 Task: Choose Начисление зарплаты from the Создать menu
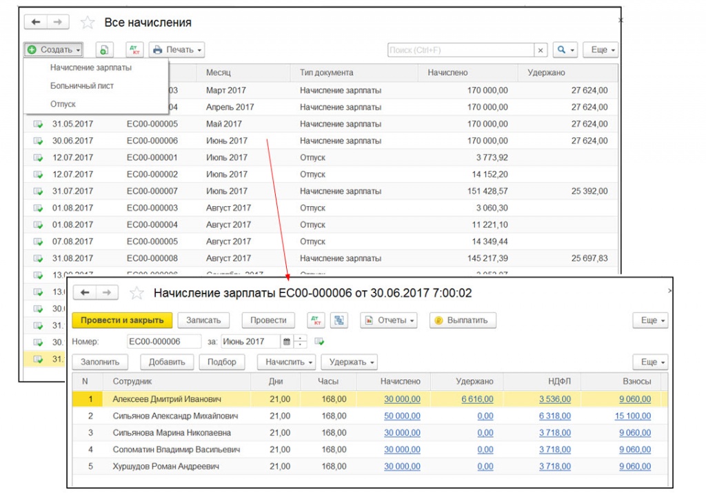(91, 68)
